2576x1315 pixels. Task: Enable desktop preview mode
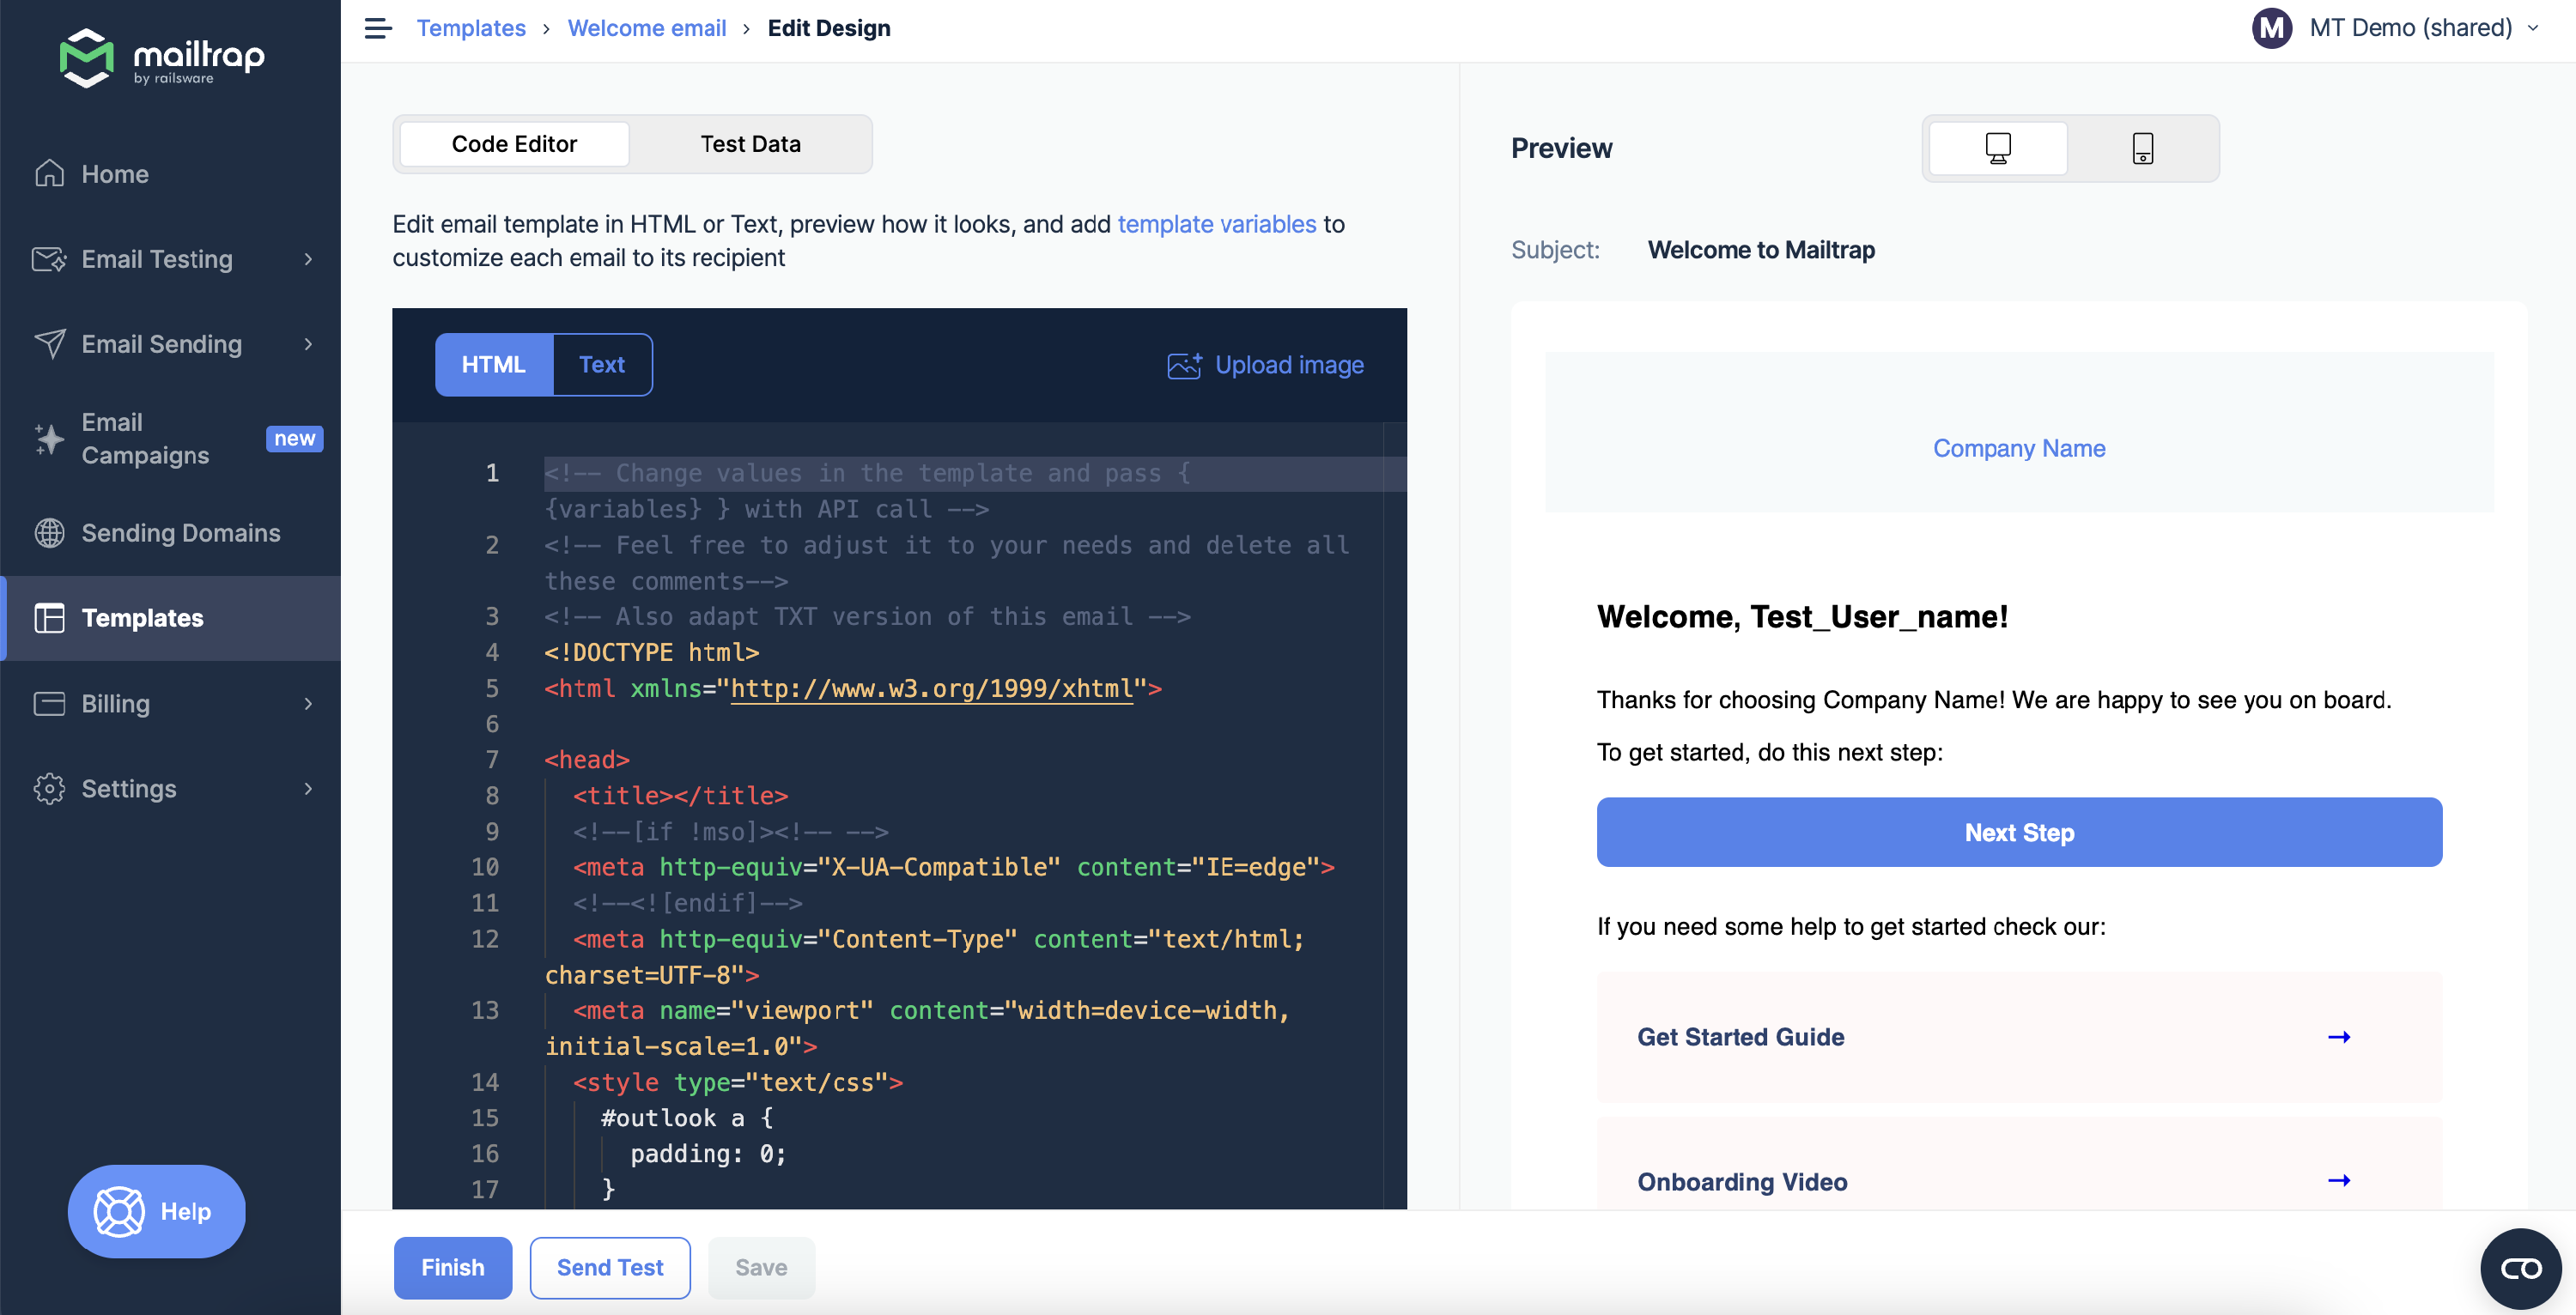coord(1997,148)
